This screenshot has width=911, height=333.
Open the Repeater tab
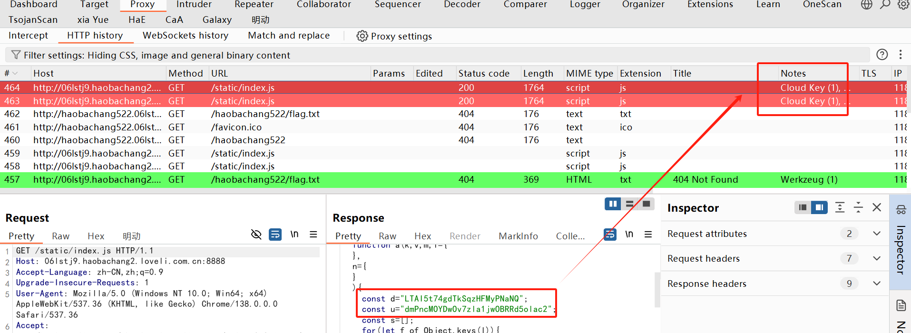254,5
